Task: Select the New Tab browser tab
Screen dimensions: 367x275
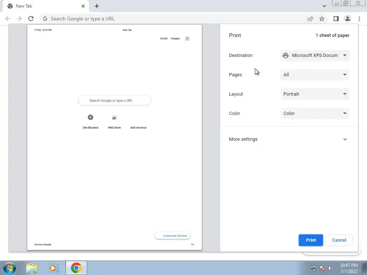Action: [46, 6]
